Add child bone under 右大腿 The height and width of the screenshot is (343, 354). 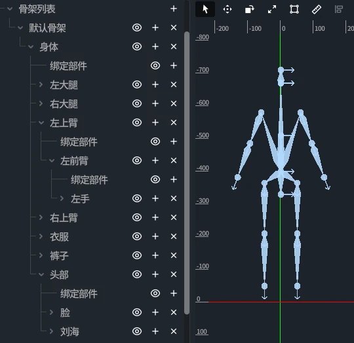[155, 103]
